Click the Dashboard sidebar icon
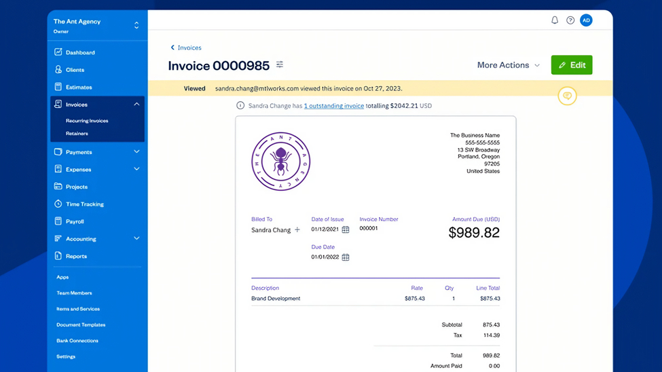 [x=58, y=52]
